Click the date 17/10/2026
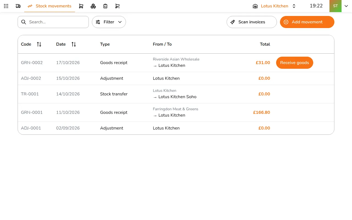This screenshot has width=352, height=220. 68,63
